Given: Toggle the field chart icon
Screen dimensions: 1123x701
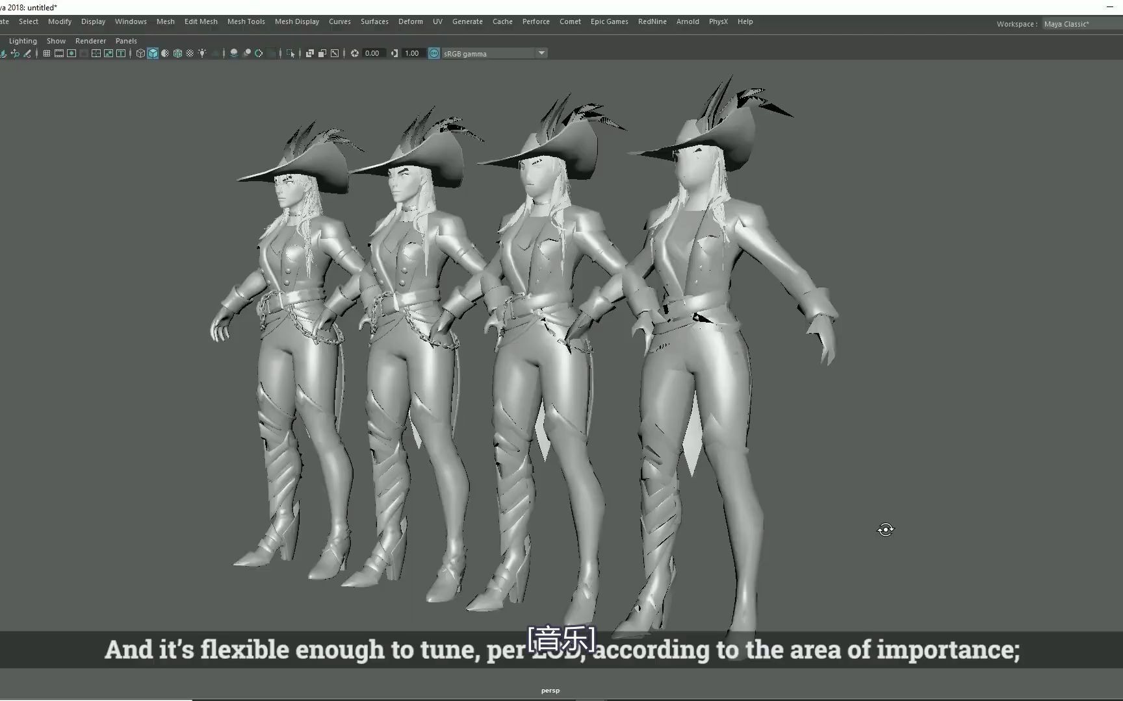Looking at the screenshot, I should pyautogui.click(x=96, y=53).
